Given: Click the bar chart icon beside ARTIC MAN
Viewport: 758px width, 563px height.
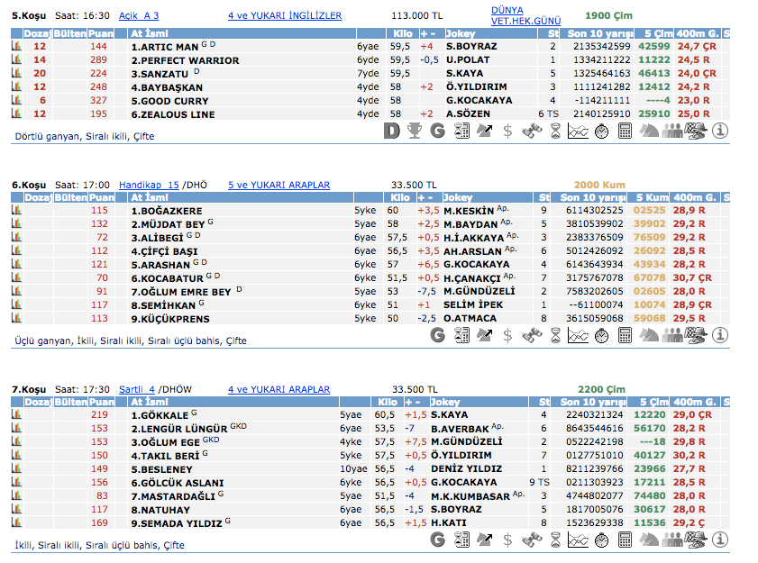Looking at the screenshot, I should pos(16,46).
